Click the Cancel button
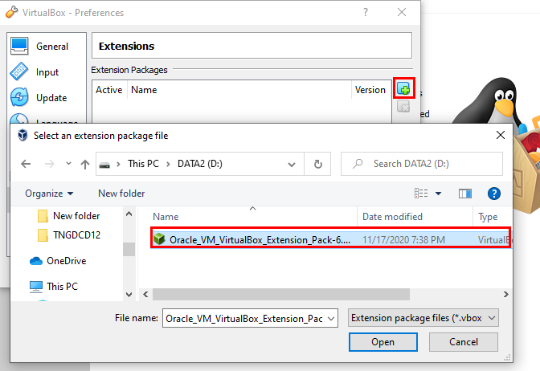This screenshot has height=371, width=540. (464, 342)
